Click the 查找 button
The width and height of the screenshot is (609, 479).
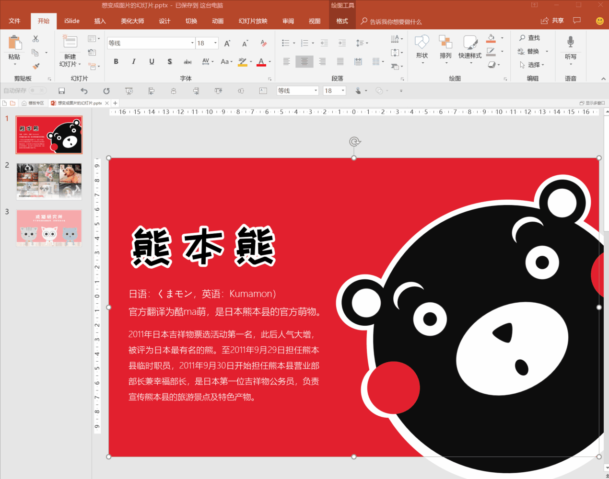(x=529, y=38)
